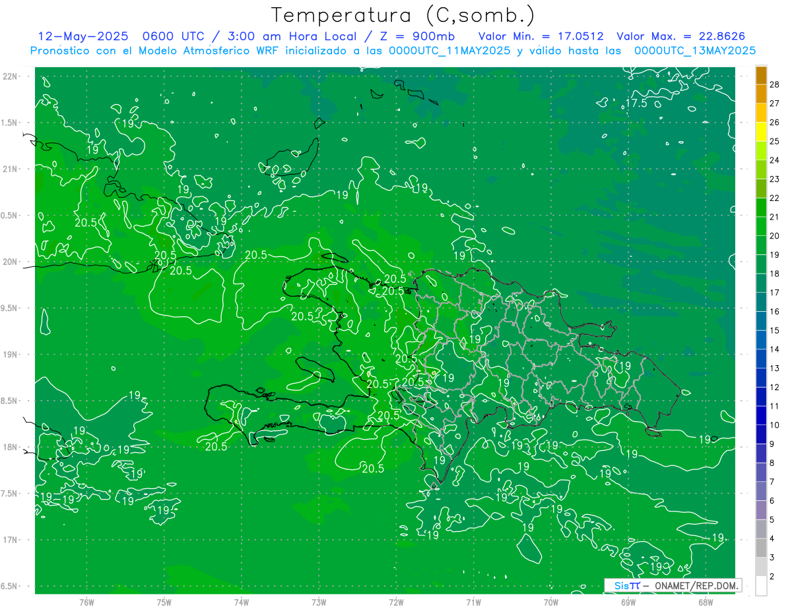Click the white bottom swatch of the color scale
The height and width of the screenshot is (611, 792).
[761, 586]
